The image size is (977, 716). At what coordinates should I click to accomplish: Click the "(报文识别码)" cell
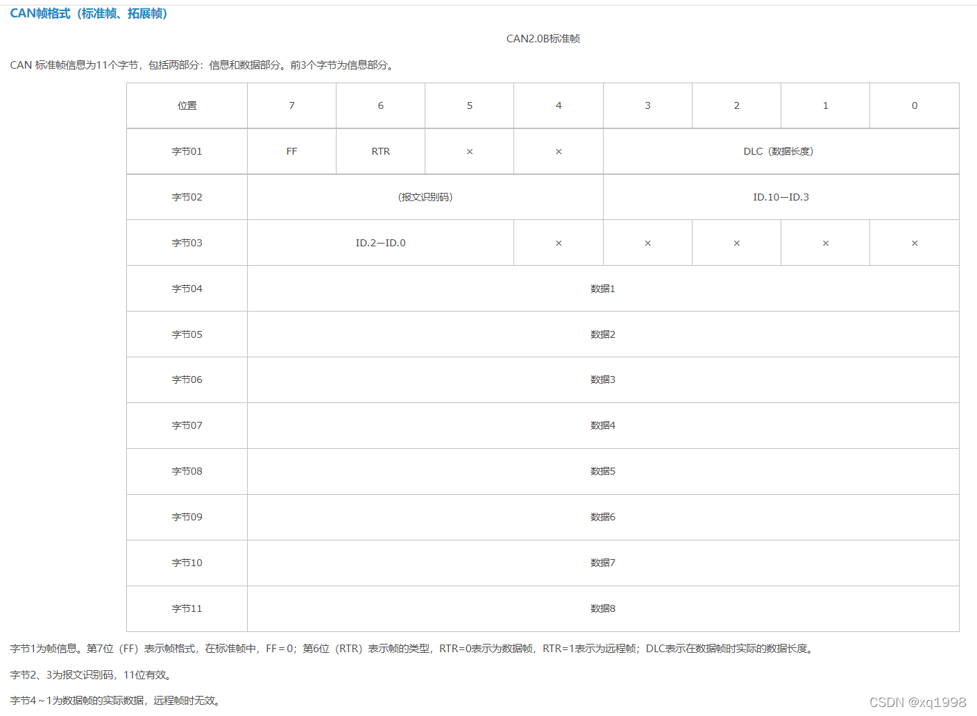(x=425, y=197)
